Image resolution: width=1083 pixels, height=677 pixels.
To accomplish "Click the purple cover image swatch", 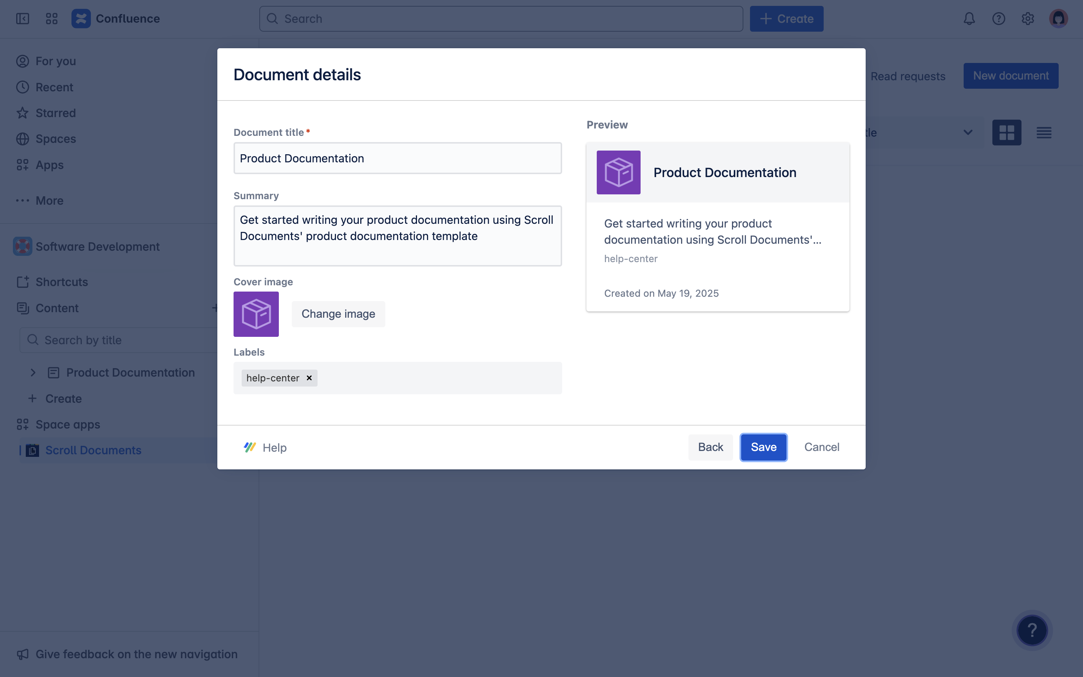I will [x=256, y=314].
